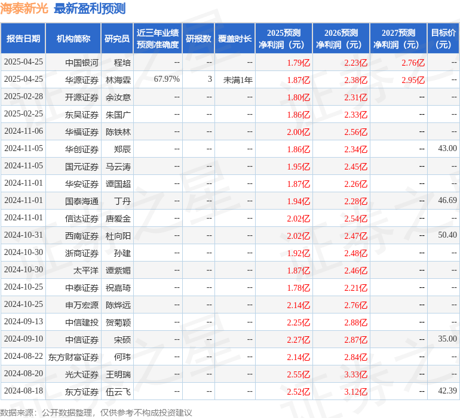Click the date 2025-02-28
This screenshot has width=460, height=418.
point(23,97)
